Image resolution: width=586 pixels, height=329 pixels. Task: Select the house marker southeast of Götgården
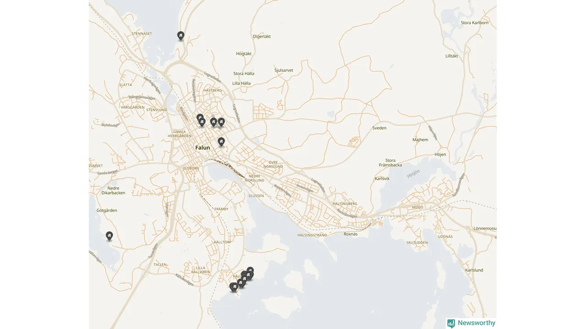109,236
